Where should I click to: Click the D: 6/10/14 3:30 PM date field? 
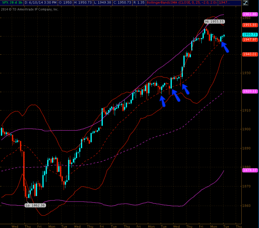[x=42, y=3]
